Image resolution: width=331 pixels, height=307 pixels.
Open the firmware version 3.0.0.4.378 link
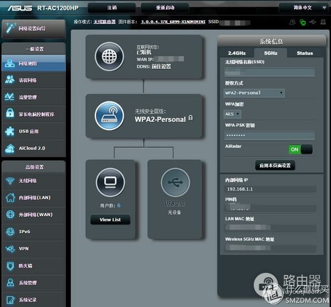173,21
